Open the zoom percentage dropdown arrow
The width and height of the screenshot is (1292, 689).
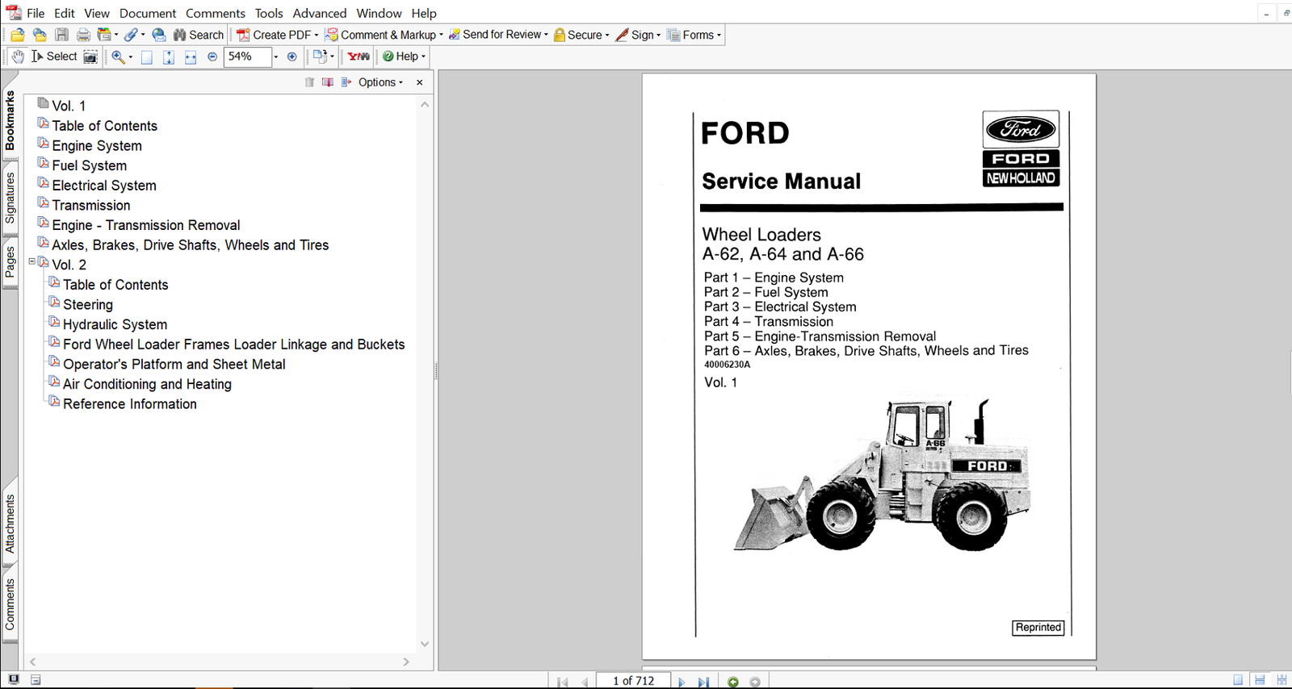coord(275,56)
